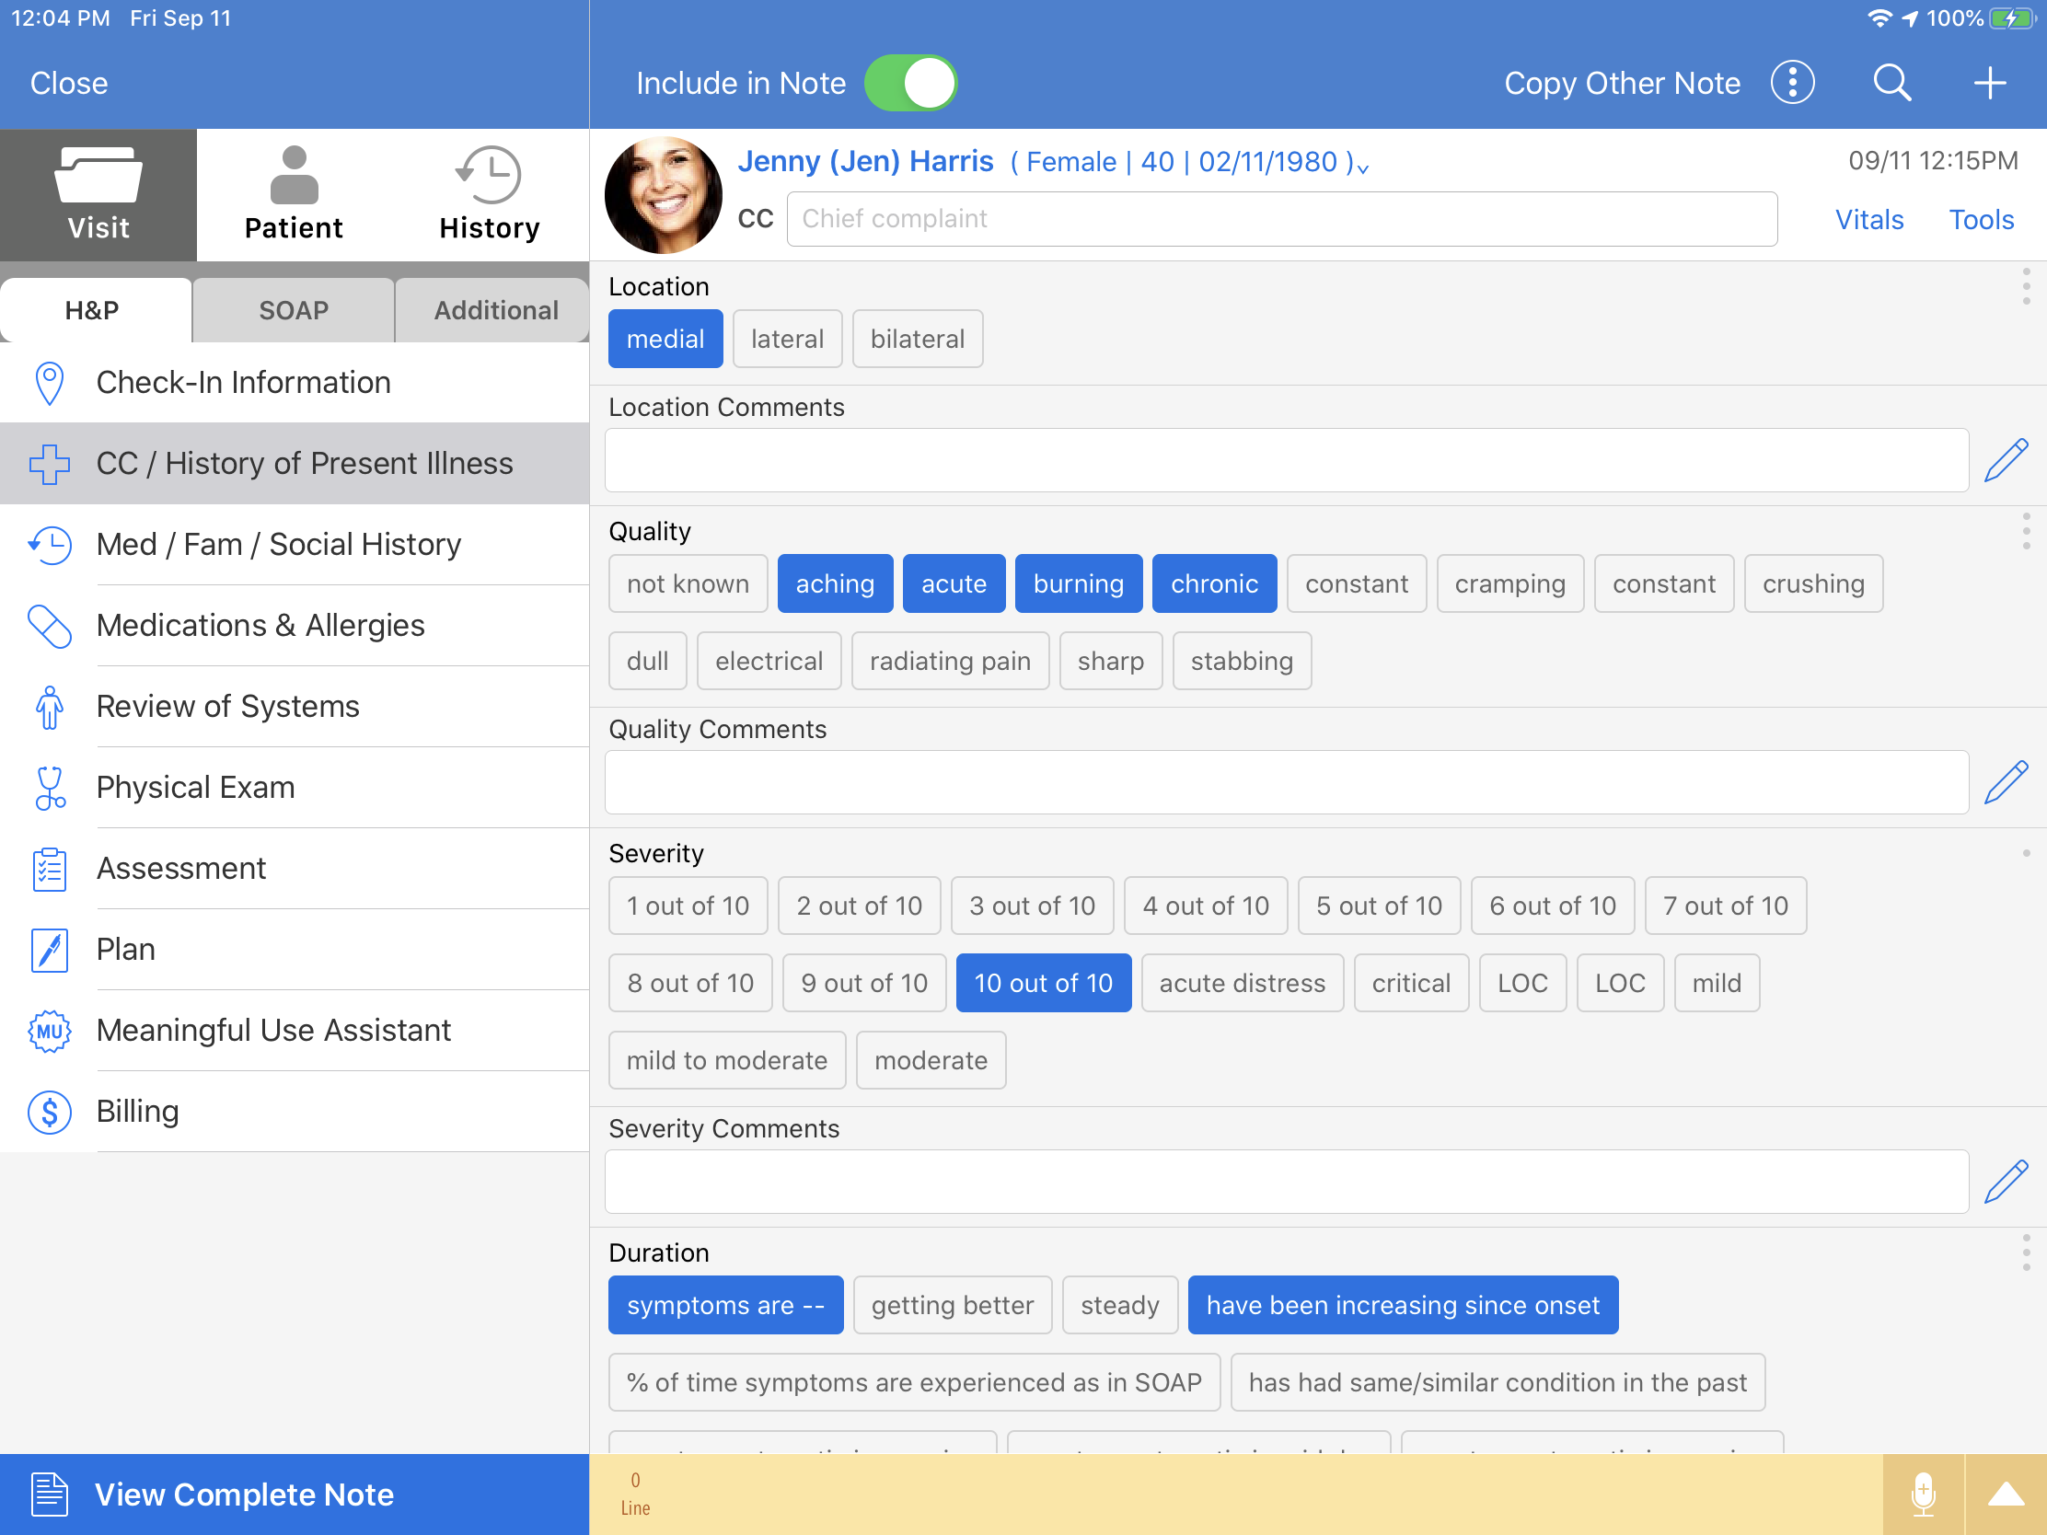Image resolution: width=2047 pixels, height=1535 pixels.
Task: Open Review of Systems section
Action: pyautogui.click(x=295, y=707)
